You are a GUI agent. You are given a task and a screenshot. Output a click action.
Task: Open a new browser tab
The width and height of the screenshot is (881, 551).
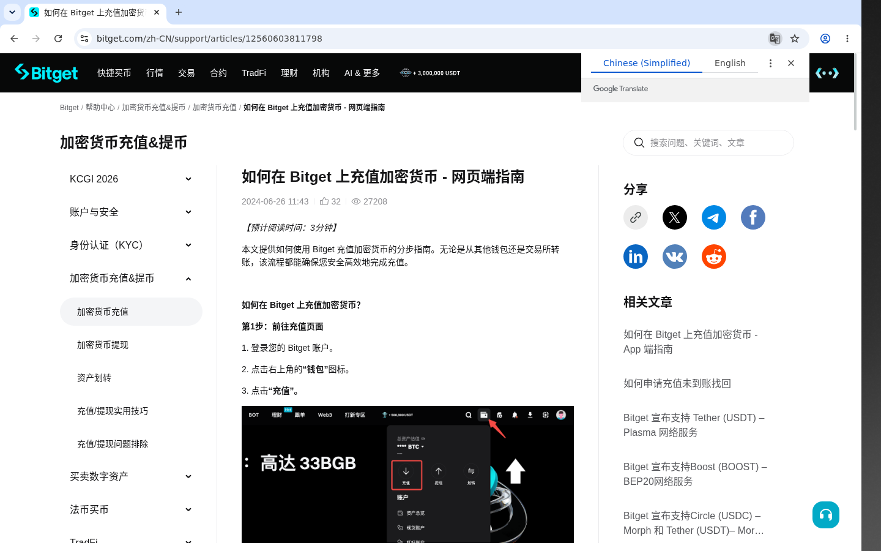pos(179,12)
